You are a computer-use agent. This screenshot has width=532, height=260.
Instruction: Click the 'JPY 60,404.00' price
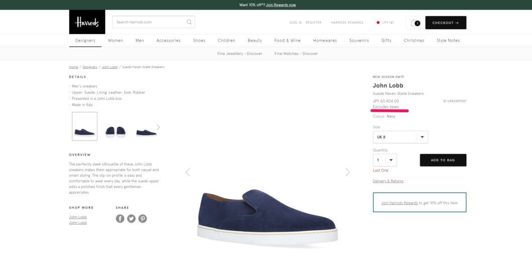point(386,101)
